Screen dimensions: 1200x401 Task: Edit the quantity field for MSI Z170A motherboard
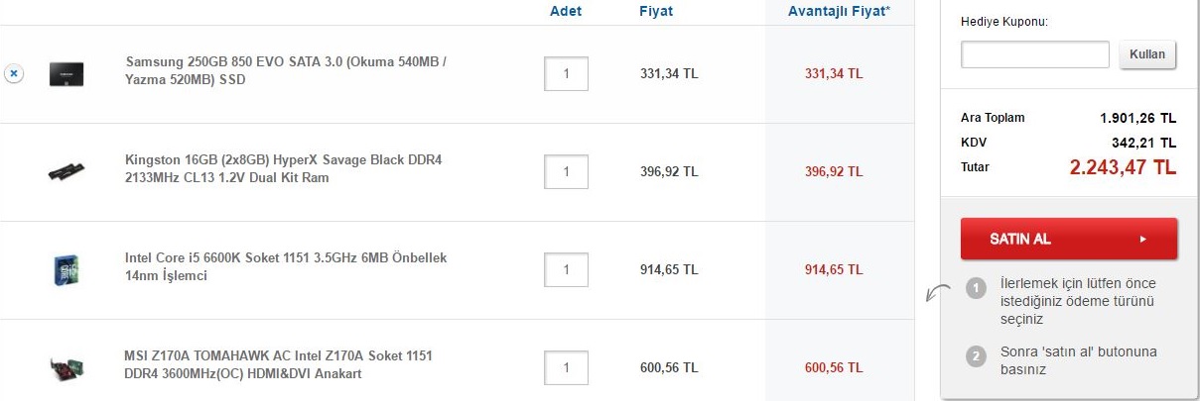pos(566,368)
